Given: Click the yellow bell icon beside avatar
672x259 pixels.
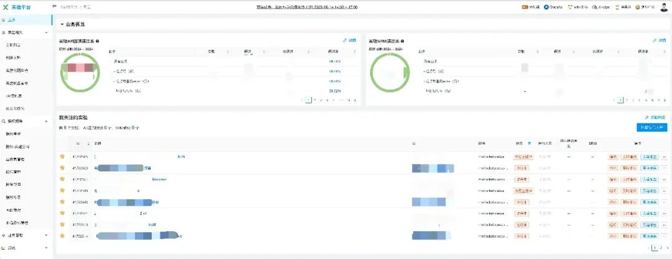Looking at the screenshot, I should 638,7.
